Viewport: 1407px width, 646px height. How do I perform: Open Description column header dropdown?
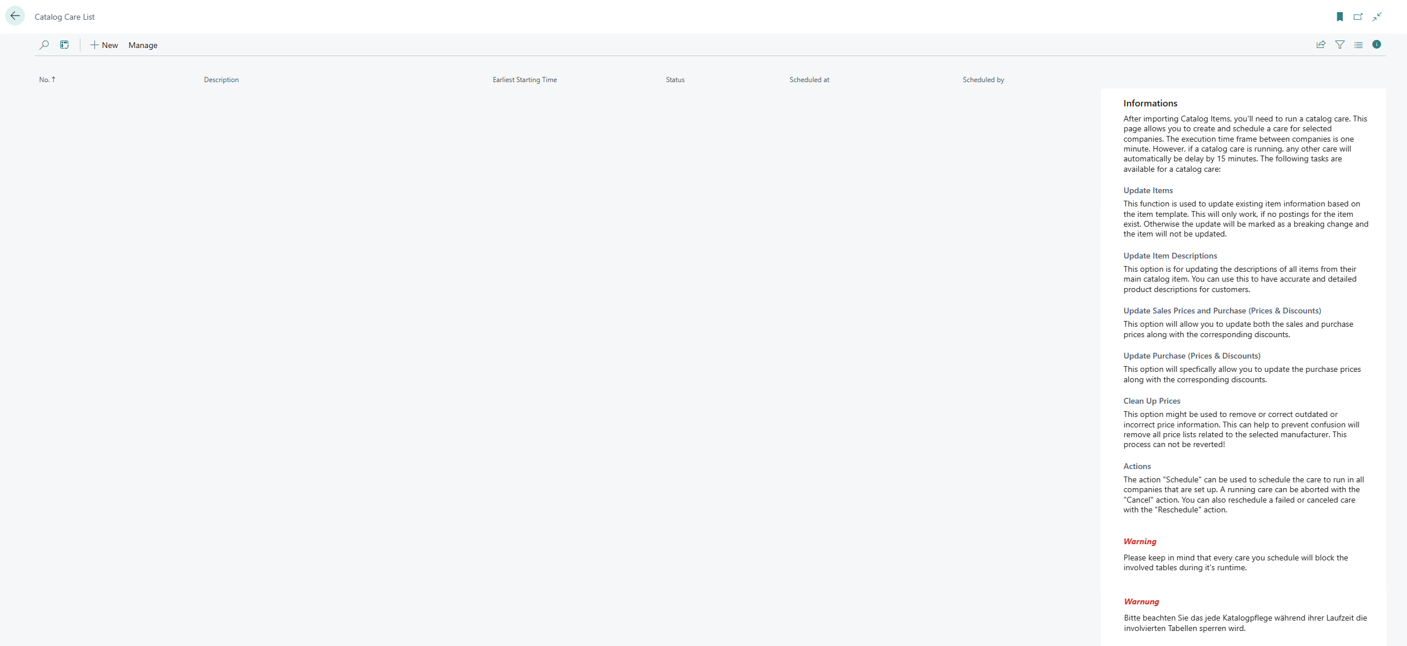point(221,80)
